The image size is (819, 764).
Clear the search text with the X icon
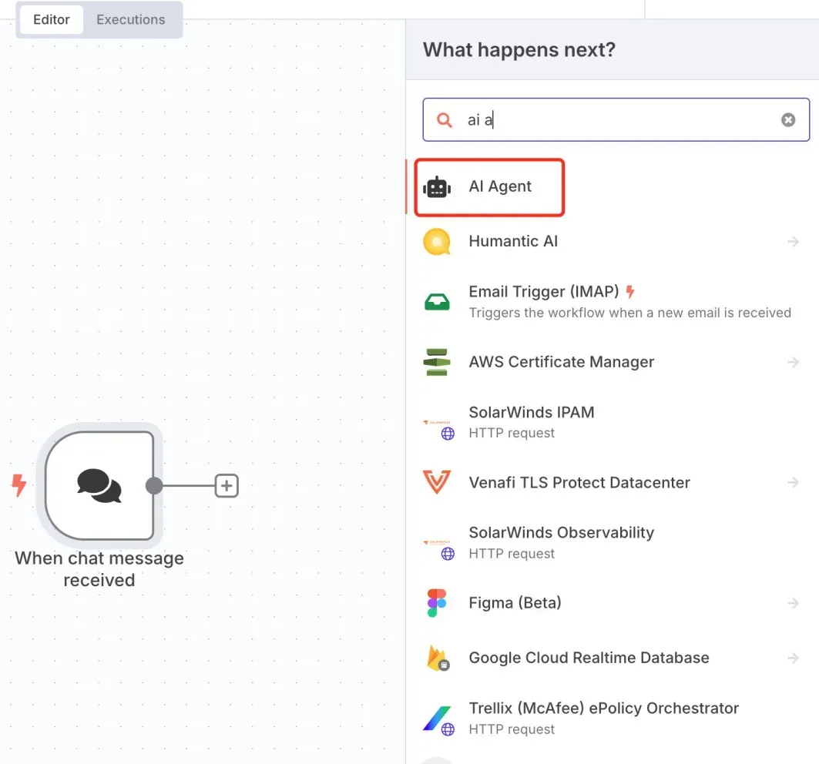click(x=788, y=120)
